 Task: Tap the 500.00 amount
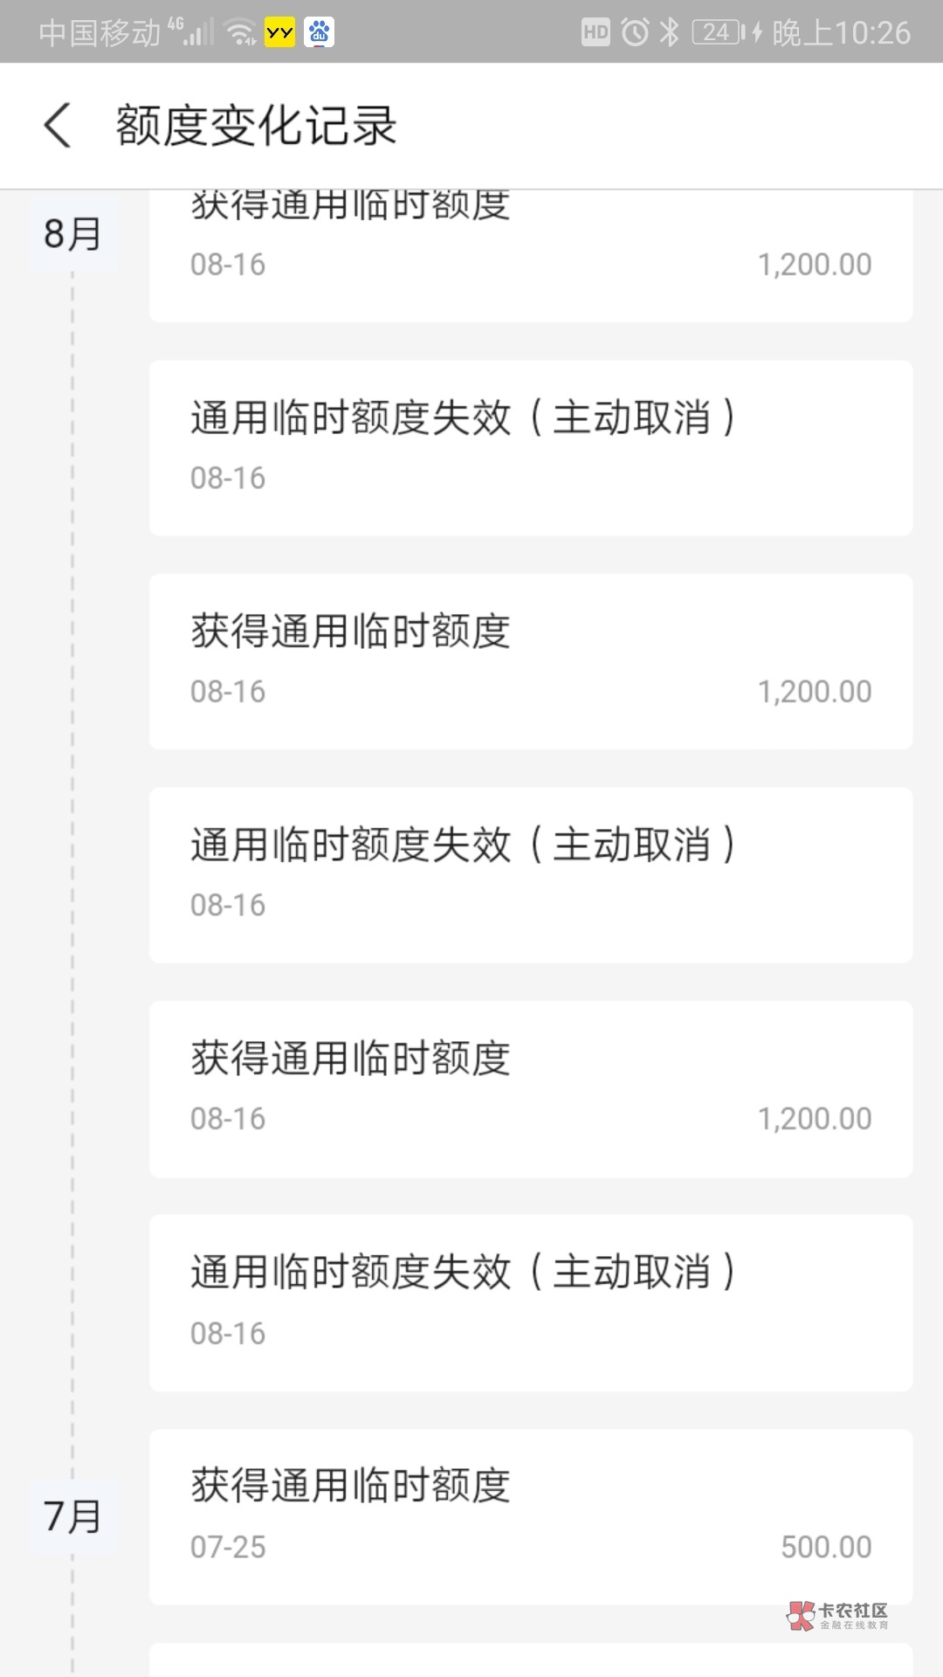(825, 1547)
